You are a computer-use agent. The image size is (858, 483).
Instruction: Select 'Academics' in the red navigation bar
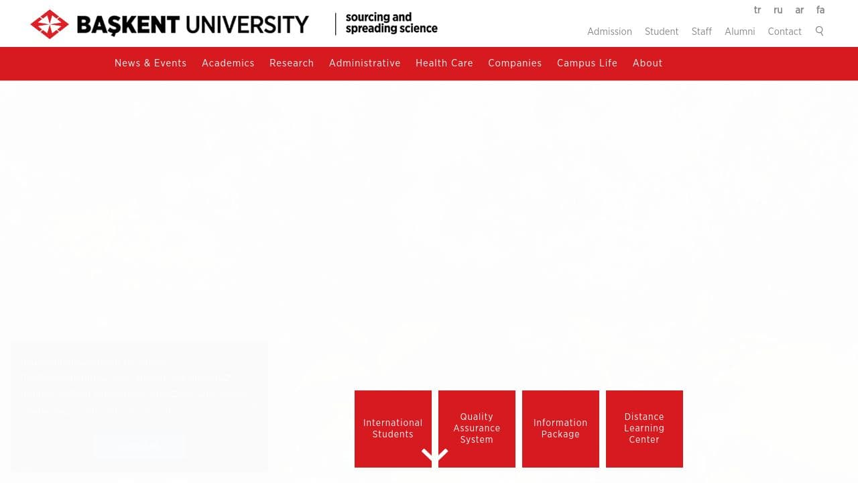pyautogui.click(x=228, y=63)
